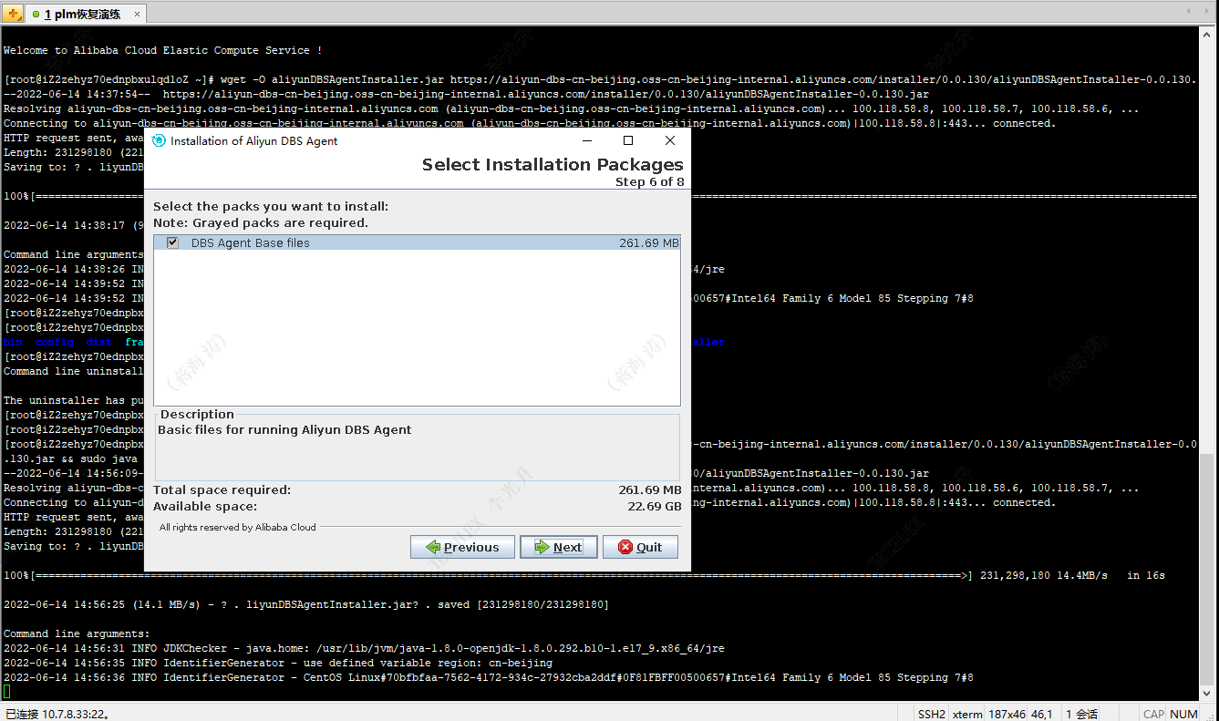
Task: Click the red X icon on Quit
Action: click(x=625, y=547)
